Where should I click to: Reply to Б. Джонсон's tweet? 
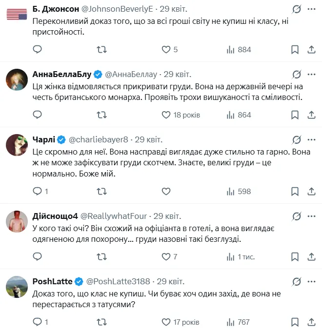(x=38, y=49)
